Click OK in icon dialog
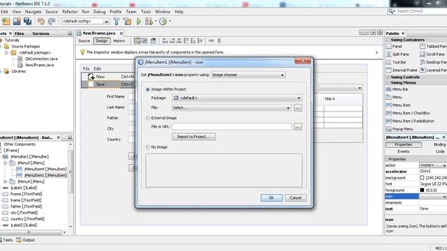Image resolution: width=447 pixels, height=251 pixels. click(x=272, y=198)
